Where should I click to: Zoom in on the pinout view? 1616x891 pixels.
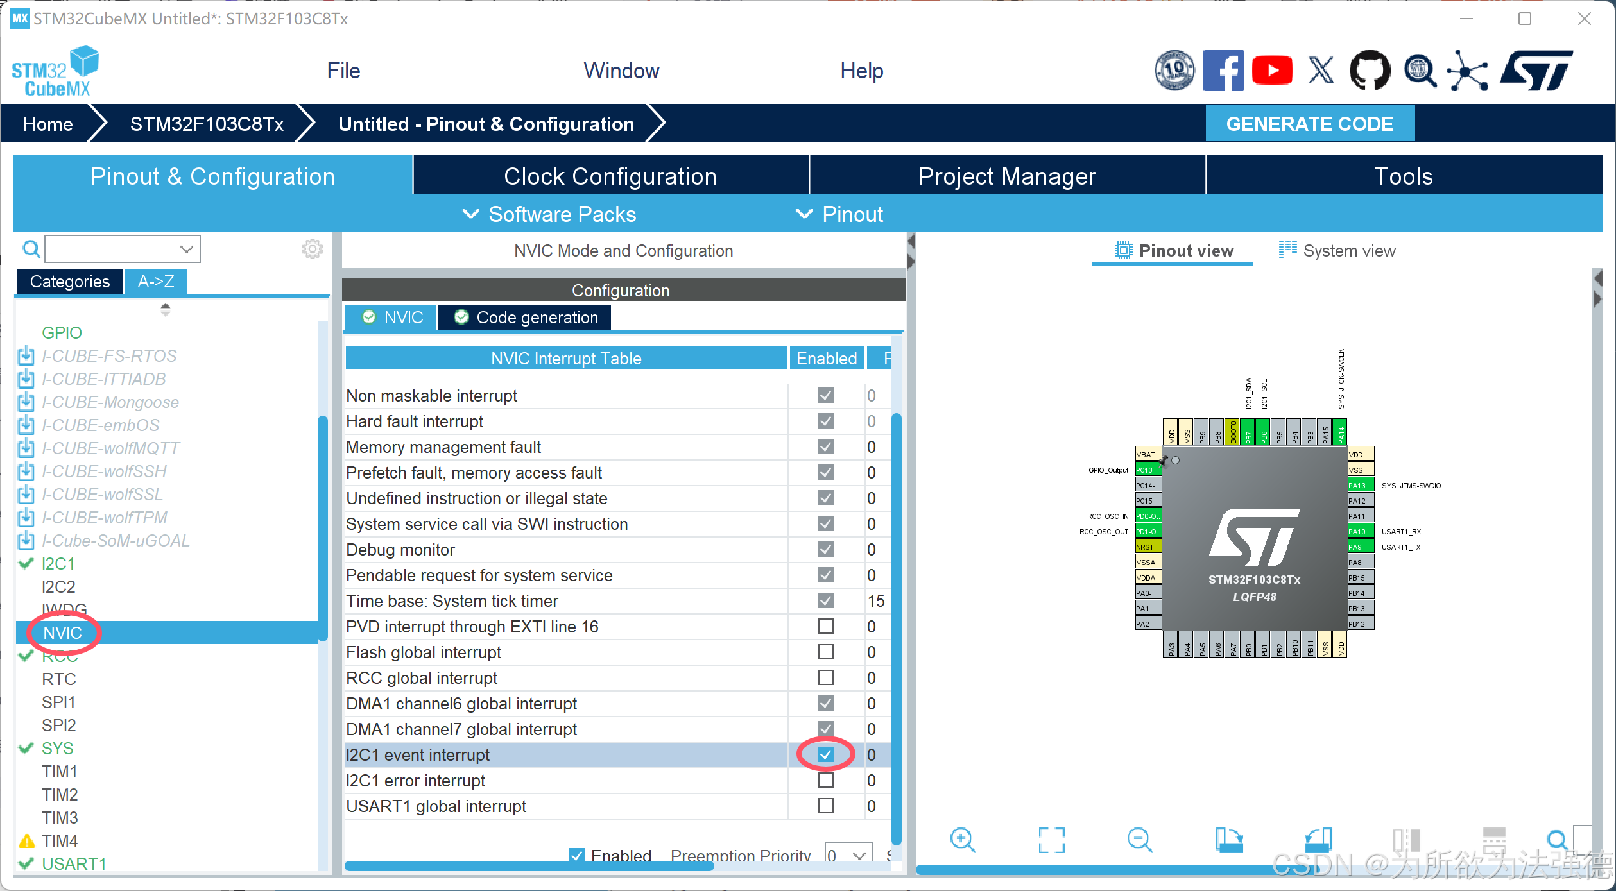pyautogui.click(x=963, y=840)
